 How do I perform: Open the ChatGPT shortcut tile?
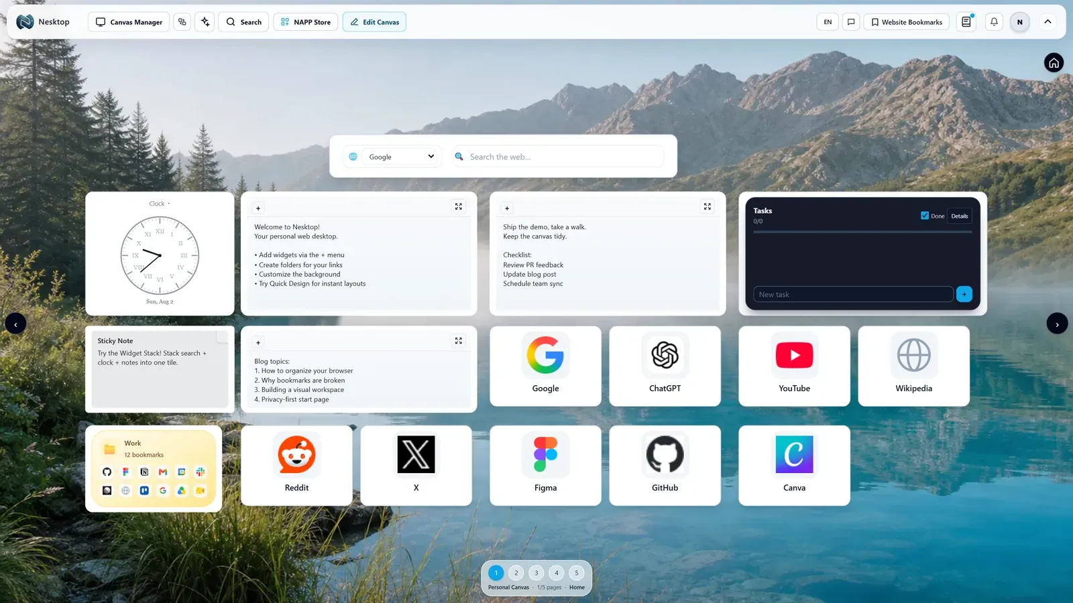[665, 366]
